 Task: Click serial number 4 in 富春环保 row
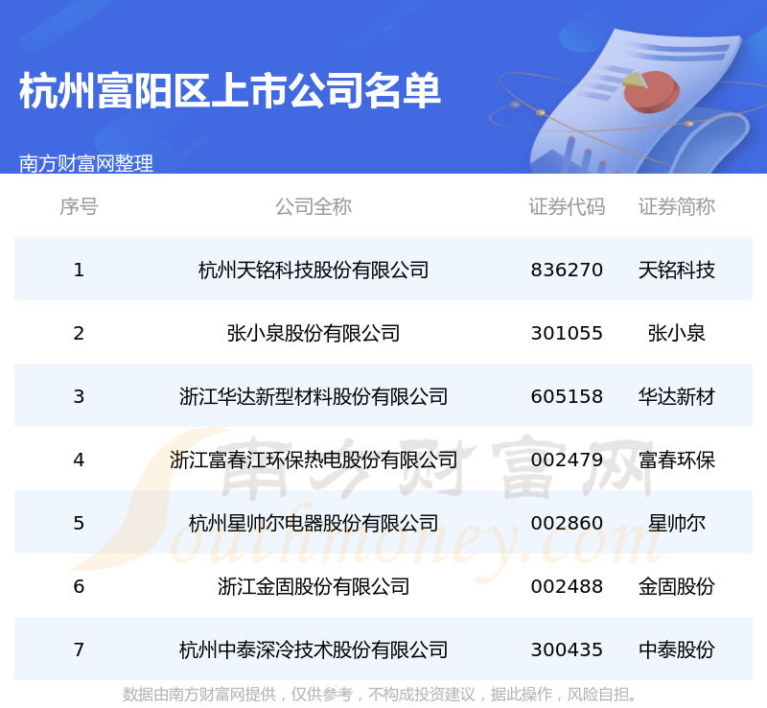[x=79, y=460]
